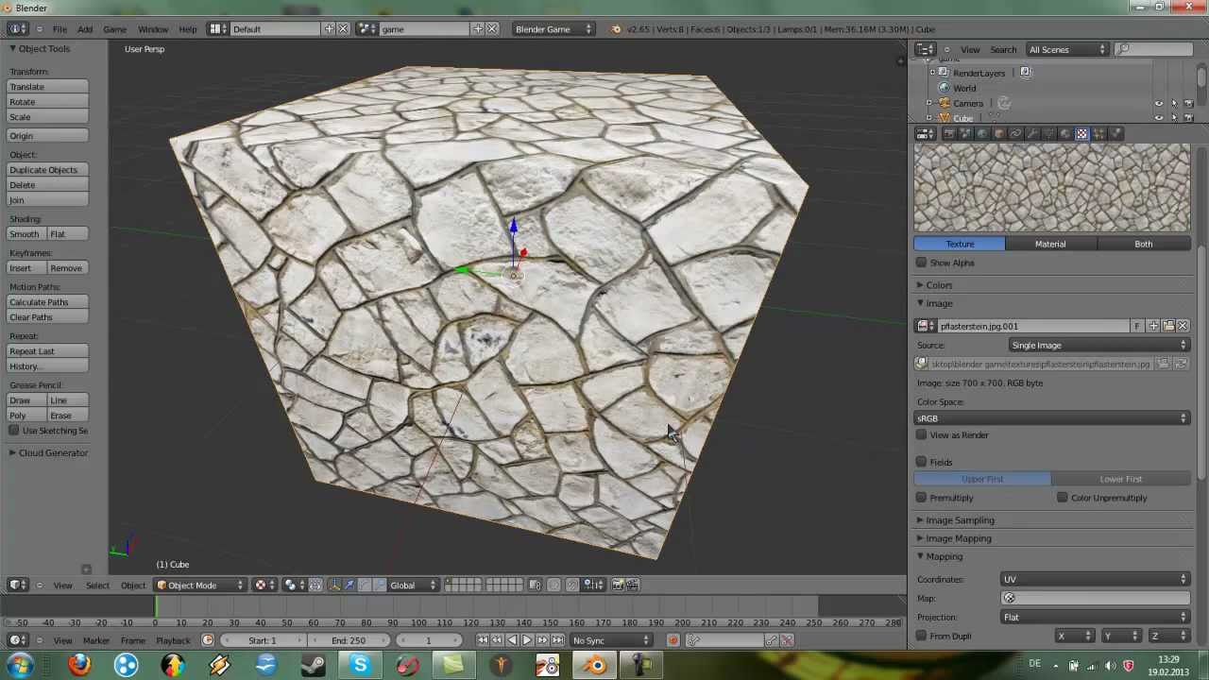Open the Game menu
The image size is (1209, 680).
point(114,29)
